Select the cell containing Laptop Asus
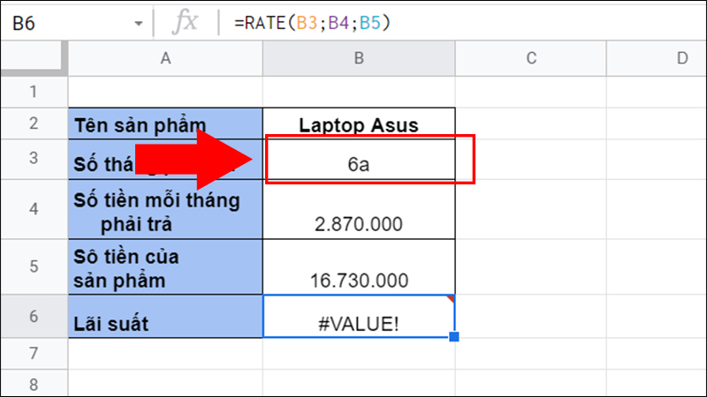Viewport: 707px width, 397px height. tap(359, 124)
